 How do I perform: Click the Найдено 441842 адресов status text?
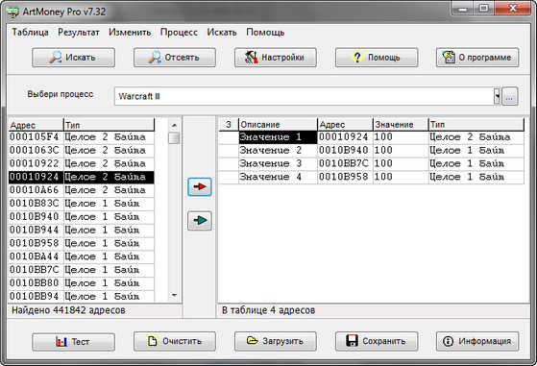pos(68,310)
